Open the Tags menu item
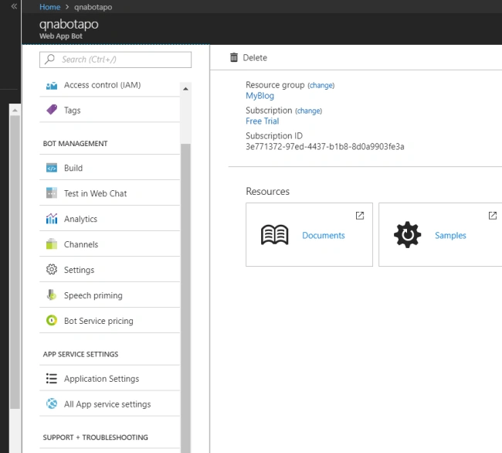 click(110, 111)
